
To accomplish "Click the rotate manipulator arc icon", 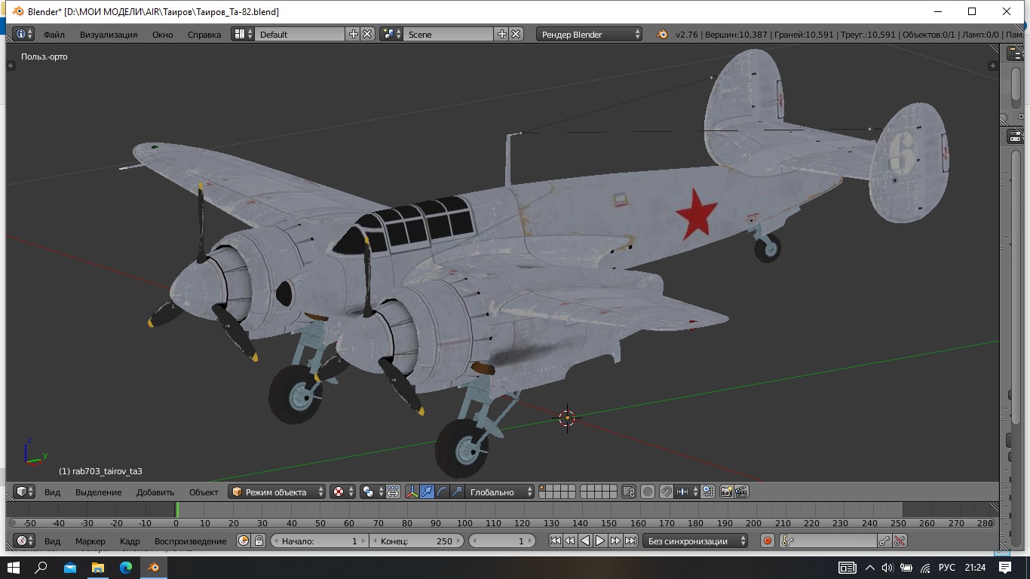I will 442,492.
